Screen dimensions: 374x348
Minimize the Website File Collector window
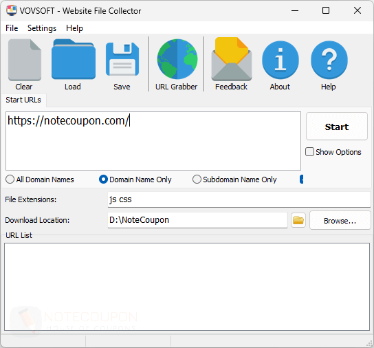[295, 10]
